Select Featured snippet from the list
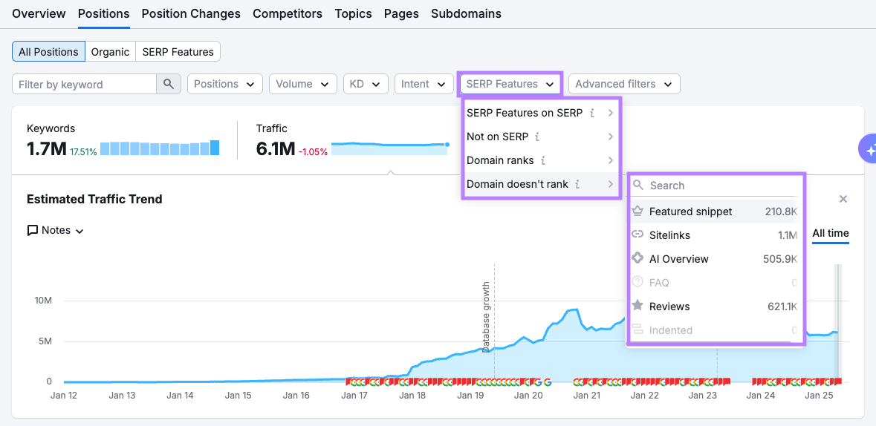This screenshot has height=426, width=876. tap(714, 212)
